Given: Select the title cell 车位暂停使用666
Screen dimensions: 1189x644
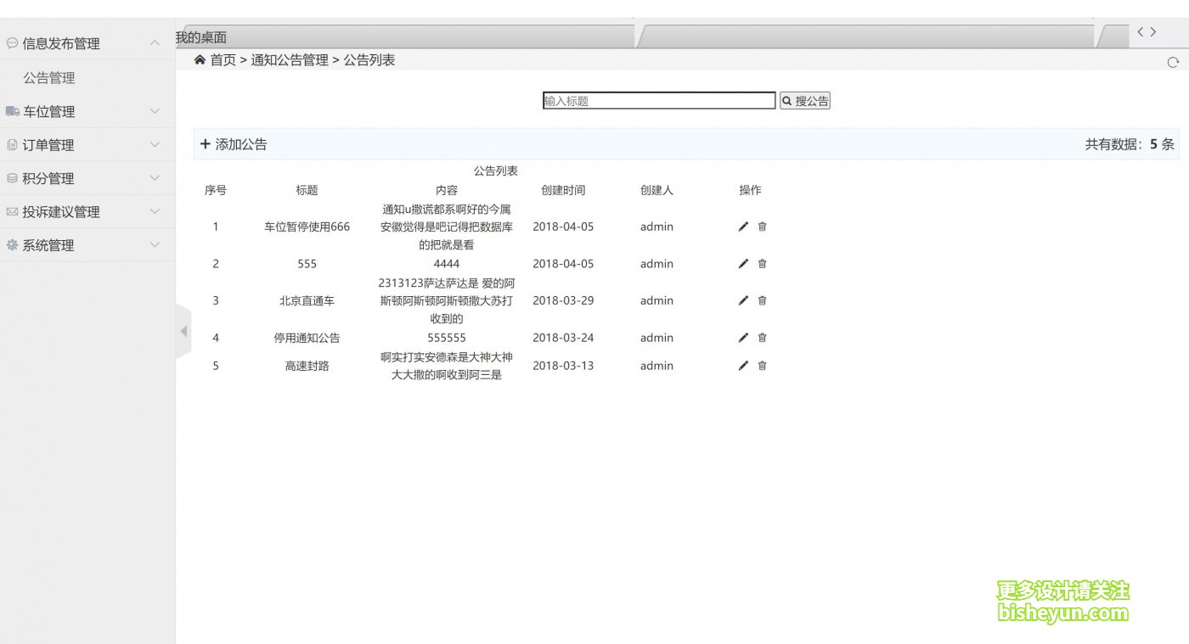Looking at the screenshot, I should [307, 227].
